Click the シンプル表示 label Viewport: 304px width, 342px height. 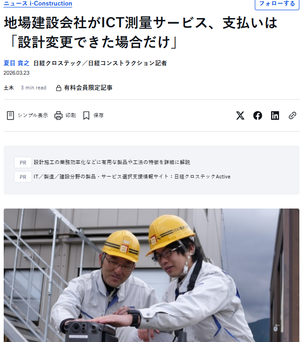[x=33, y=115]
